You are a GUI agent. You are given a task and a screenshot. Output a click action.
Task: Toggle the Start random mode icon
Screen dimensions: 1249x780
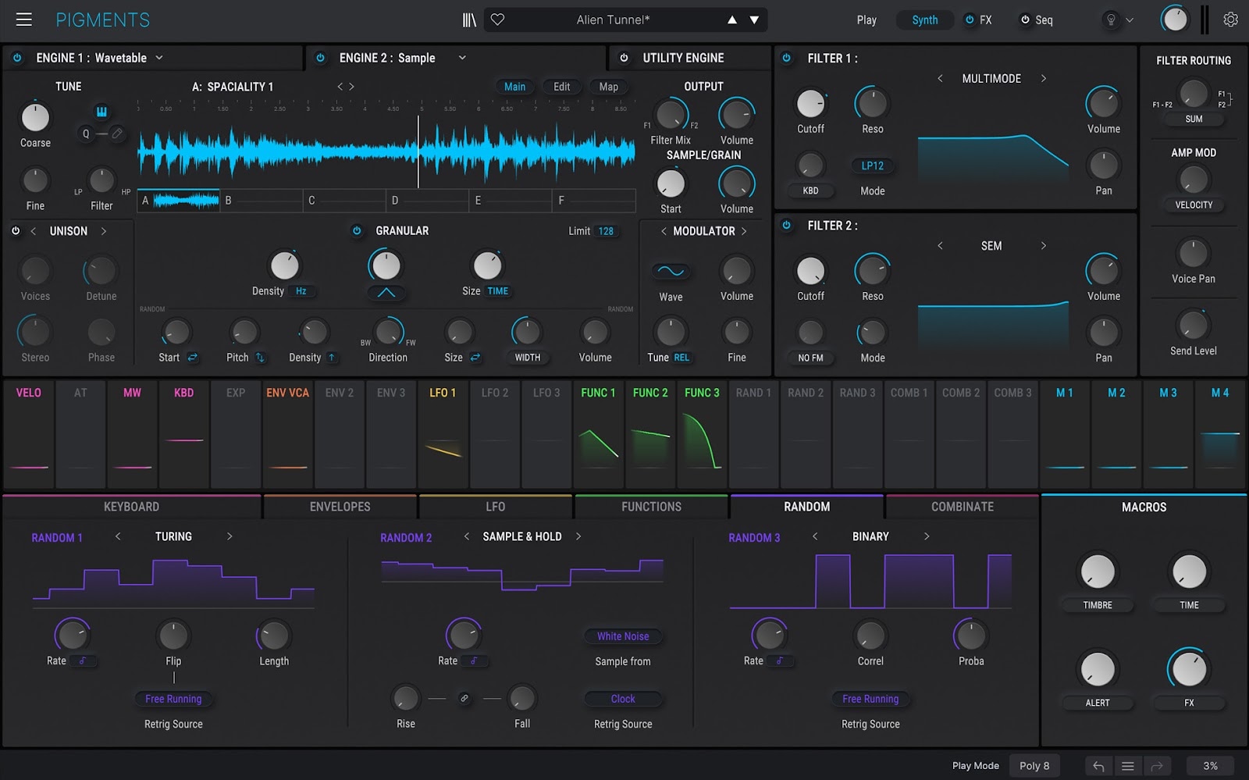192,358
